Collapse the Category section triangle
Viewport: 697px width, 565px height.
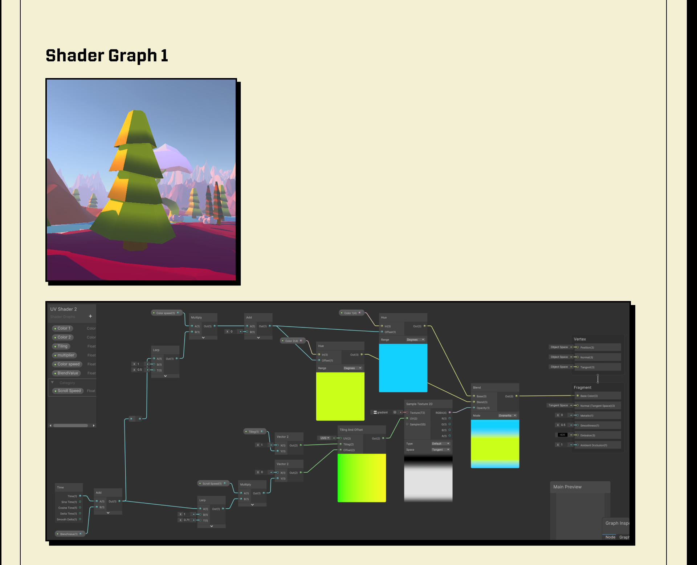point(52,382)
